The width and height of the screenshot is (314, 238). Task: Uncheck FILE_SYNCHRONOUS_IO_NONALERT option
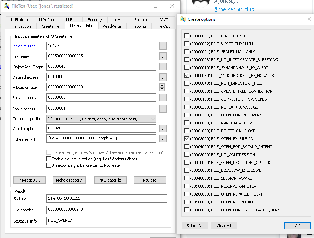(x=187, y=75)
